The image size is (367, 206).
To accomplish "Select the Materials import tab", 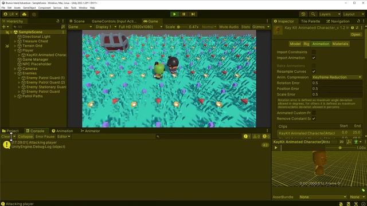I will click(x=340, y=44).
